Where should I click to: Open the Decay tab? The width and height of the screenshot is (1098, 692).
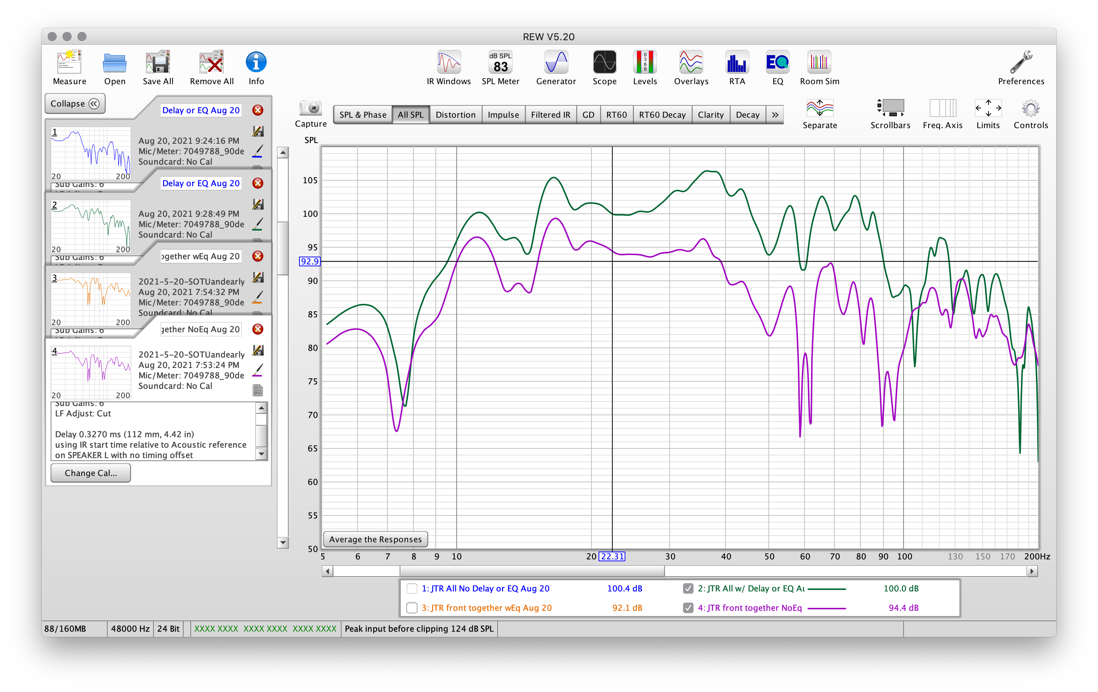[x=748, y=115]
